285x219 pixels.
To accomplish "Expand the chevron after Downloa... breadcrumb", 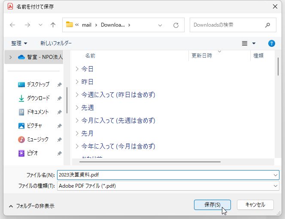I will (129, 25).
